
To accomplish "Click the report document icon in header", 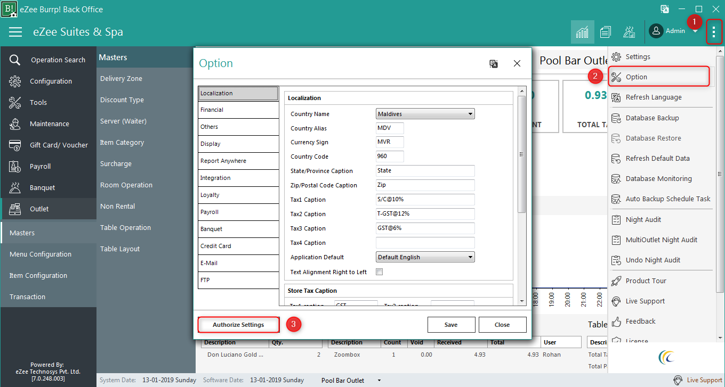I will point(605,32).
